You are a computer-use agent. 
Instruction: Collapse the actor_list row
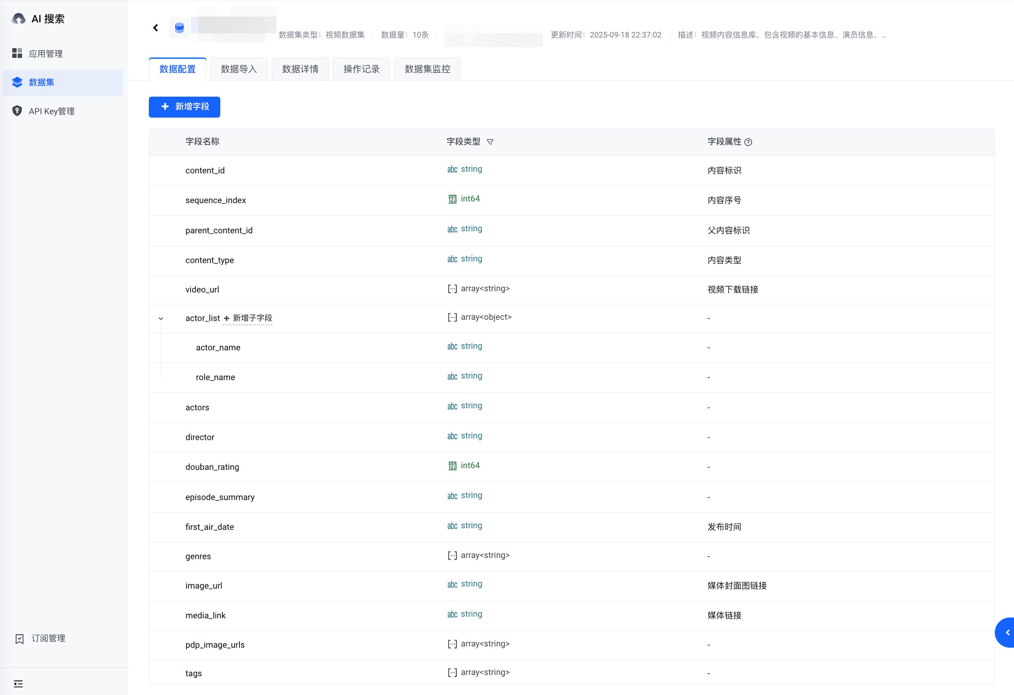click(161, 319)
